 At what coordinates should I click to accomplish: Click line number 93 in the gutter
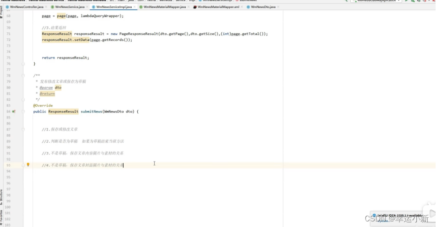(8, 165)
